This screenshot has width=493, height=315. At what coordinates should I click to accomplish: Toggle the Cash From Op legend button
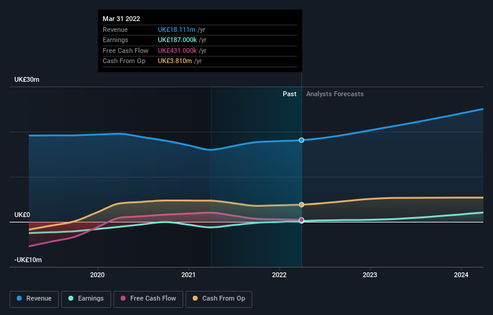(219, 299)
